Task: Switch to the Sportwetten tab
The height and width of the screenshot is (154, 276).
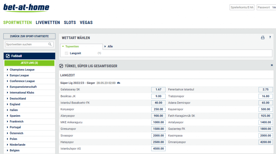Action: tap(18, 23)
